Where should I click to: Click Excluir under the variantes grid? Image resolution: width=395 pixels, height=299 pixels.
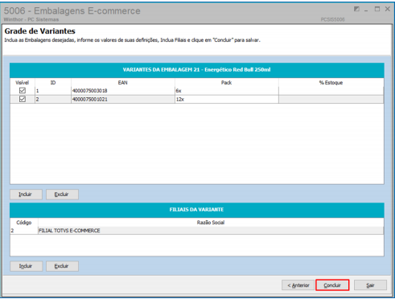62,195
